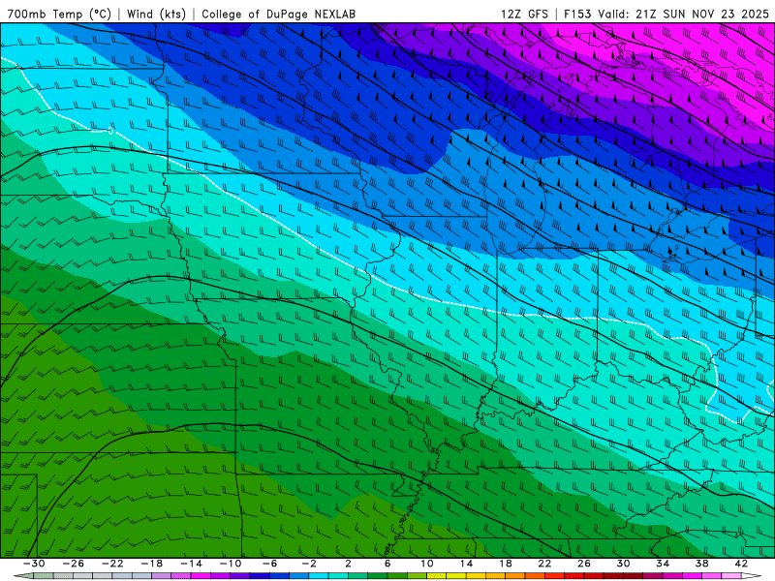This screenshot has height=581, width=775.
Task: Click the "700mb Temp (°C)" title text
Action: (59, 14)
